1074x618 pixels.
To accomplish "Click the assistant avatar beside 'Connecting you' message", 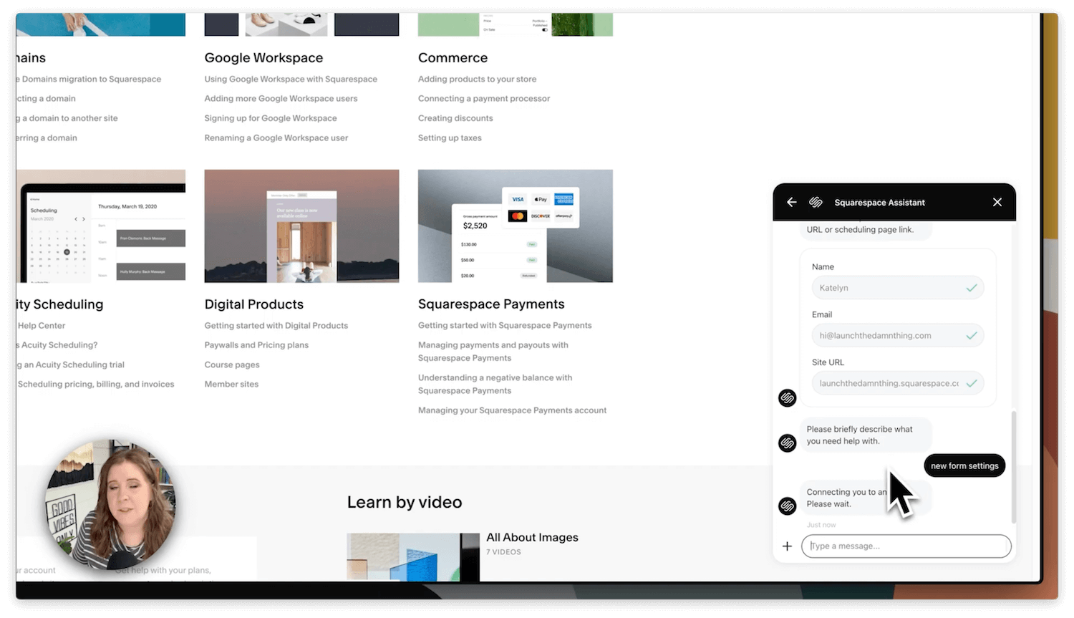I will point(788,506).
